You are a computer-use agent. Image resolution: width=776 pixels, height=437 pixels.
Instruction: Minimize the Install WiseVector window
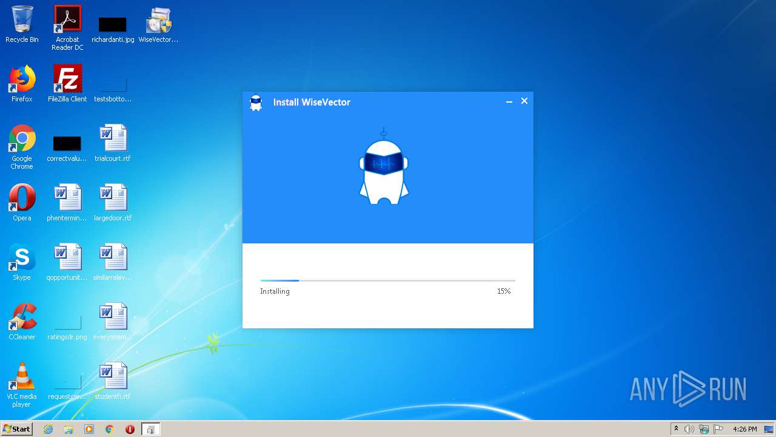509,101
